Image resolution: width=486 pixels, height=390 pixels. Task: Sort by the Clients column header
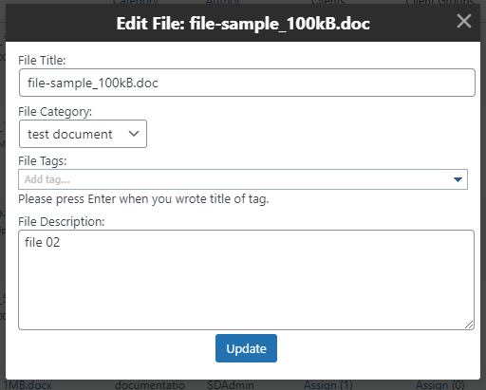[327, 2]
